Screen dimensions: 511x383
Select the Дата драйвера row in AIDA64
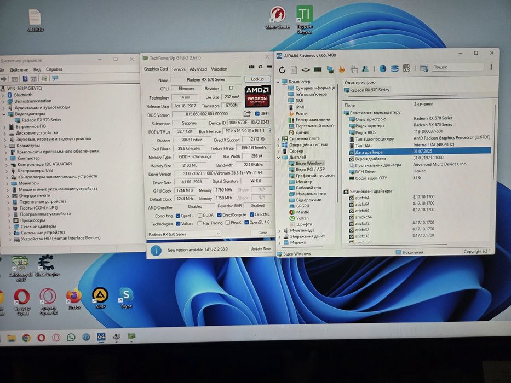(x=420, y=151)
